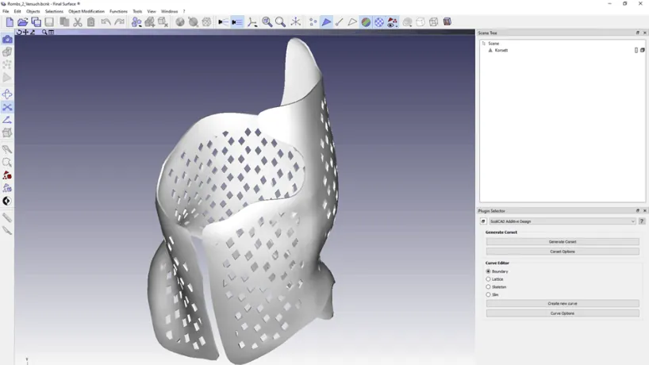Viewport: 649px width, 365px height.
Task: Click the rotate orbit tool in left sidebar
Action: [7, 94]
